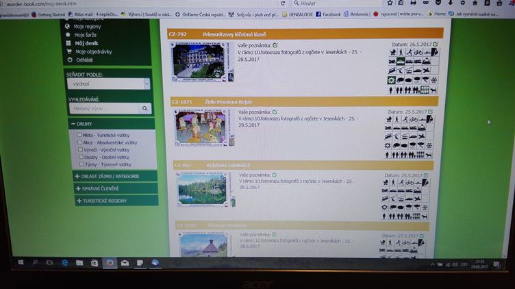Collapse the DRUHY section
This screenshot has height=289, width=515.
pyautogui.click(x=112, y=124)
